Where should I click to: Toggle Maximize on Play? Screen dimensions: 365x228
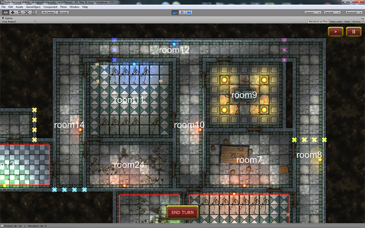[x=318, y=21]
